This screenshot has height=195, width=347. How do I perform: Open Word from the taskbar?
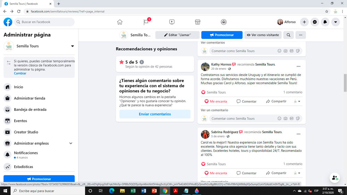[x=144, y=191]
